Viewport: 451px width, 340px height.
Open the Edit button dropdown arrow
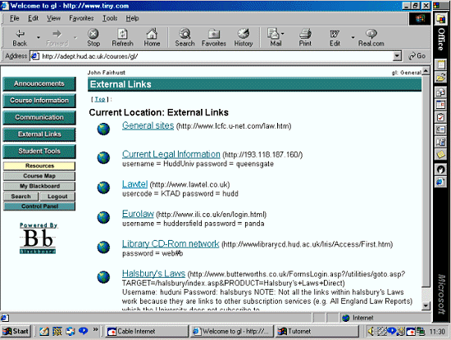click(353, 38)
